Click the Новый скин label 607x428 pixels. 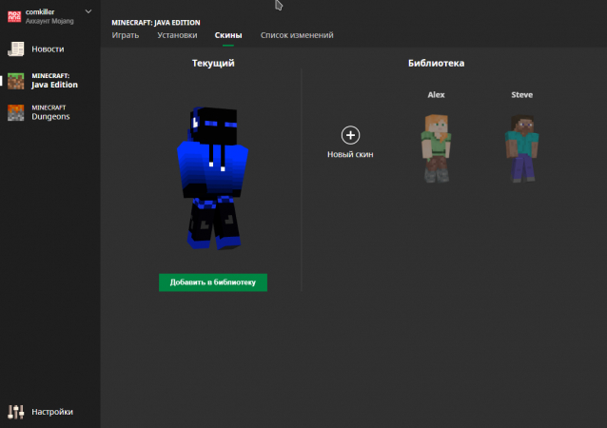pyautogui.click(x=350, y=154)
